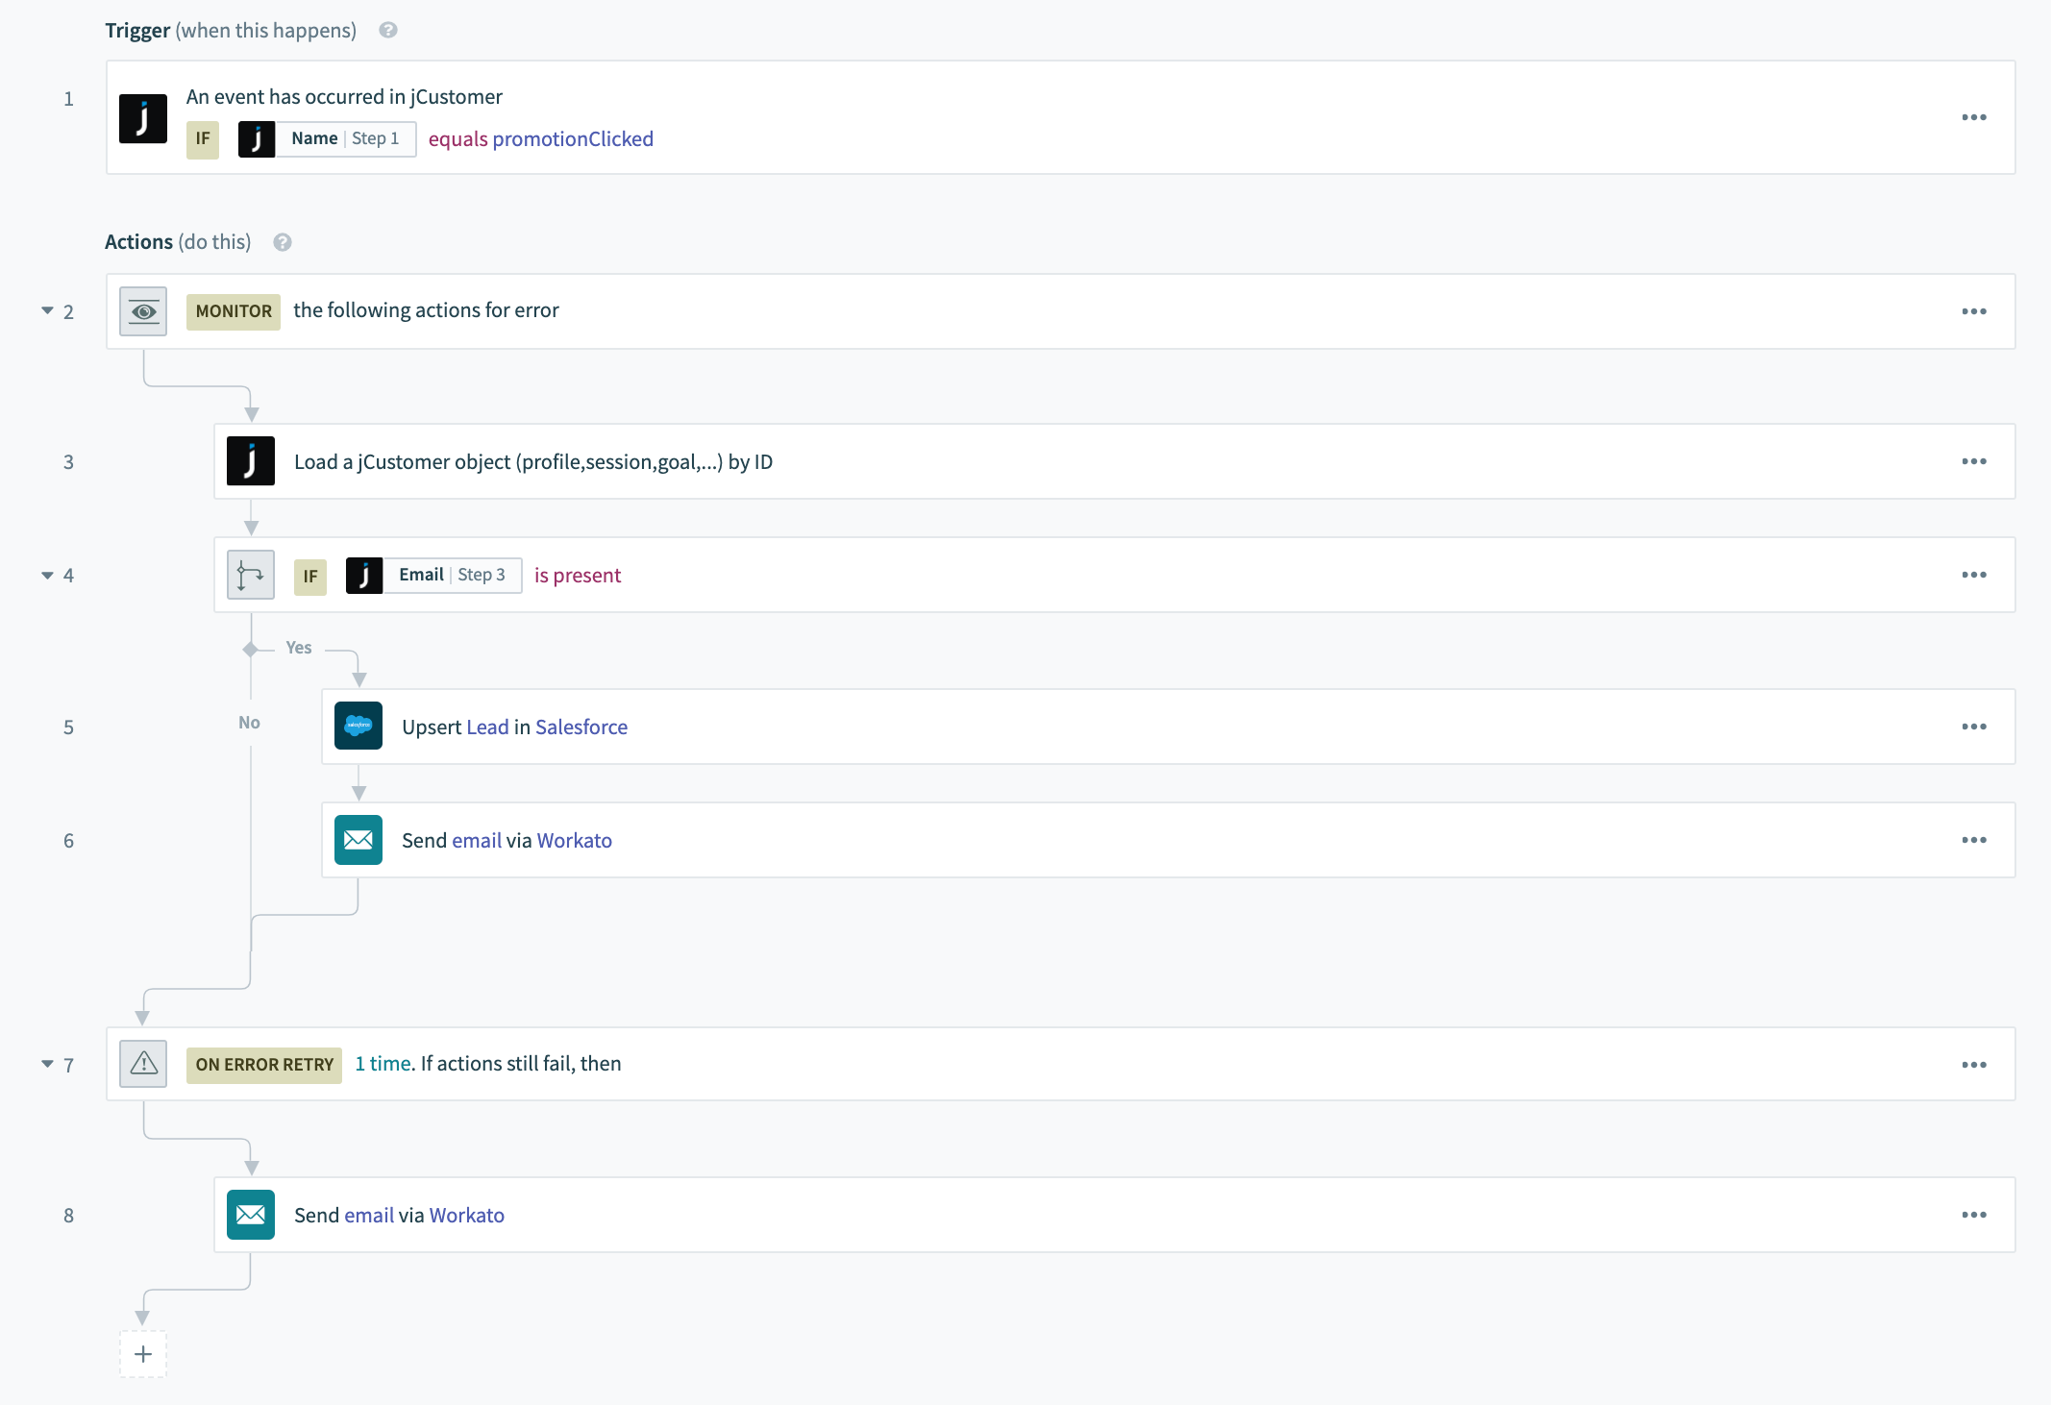
Task: Add a new step with the plus button
Action: click(x=143, y=1354)
